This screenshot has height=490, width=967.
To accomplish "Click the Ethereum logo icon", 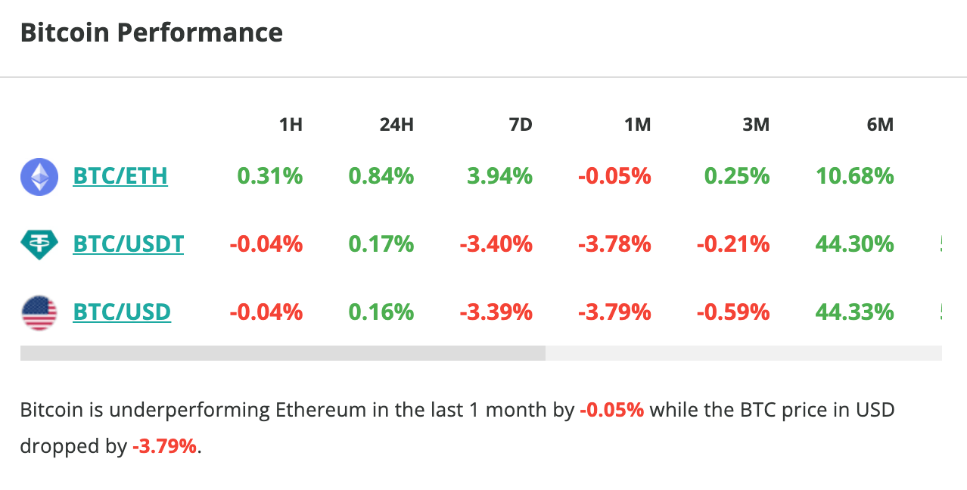I will pos(39,177).
